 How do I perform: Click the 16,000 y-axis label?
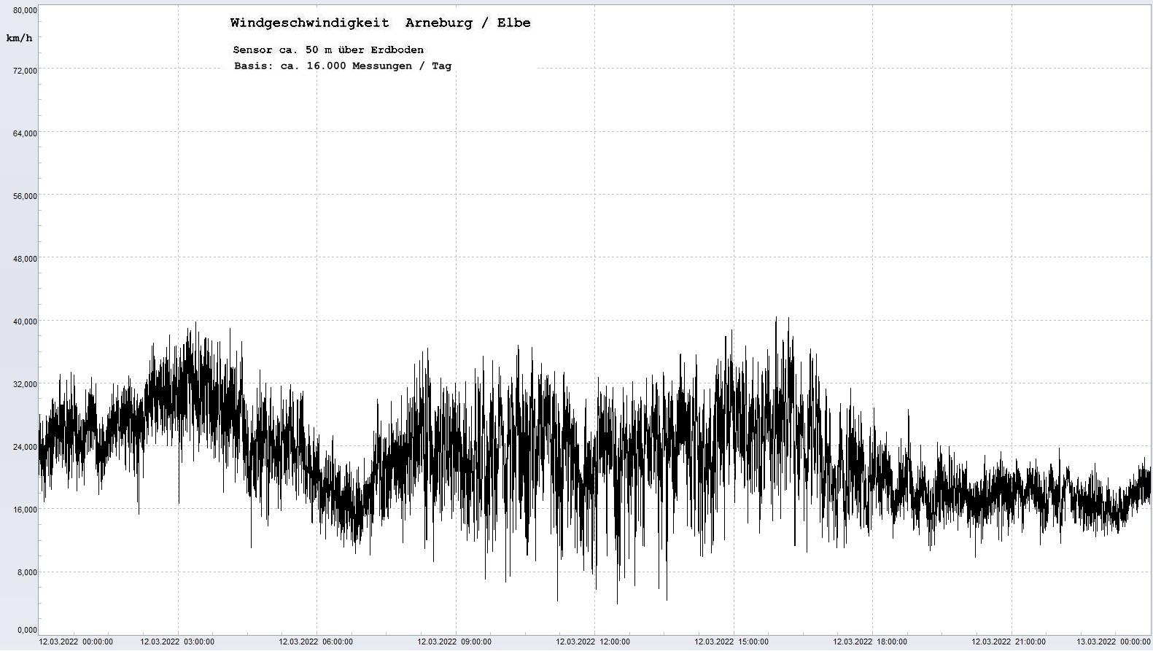click(x=25, y=510)
